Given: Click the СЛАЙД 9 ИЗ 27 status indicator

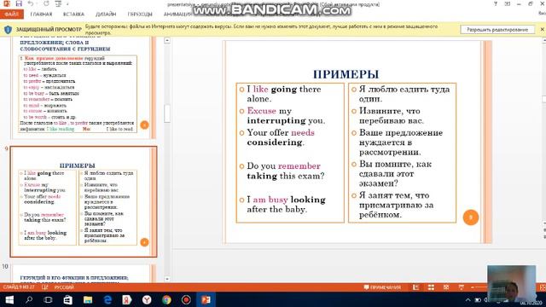Looking at the screenshot, I should pos(19,287).
